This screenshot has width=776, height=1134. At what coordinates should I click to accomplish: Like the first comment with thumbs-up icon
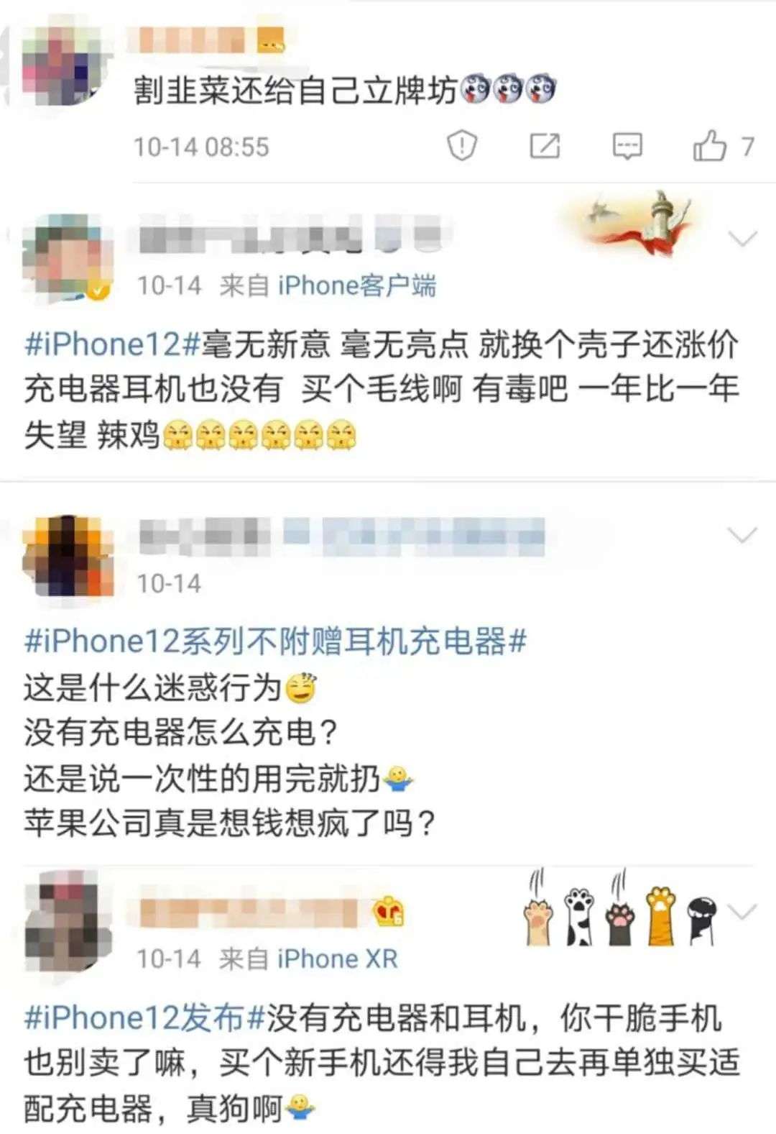709,145
